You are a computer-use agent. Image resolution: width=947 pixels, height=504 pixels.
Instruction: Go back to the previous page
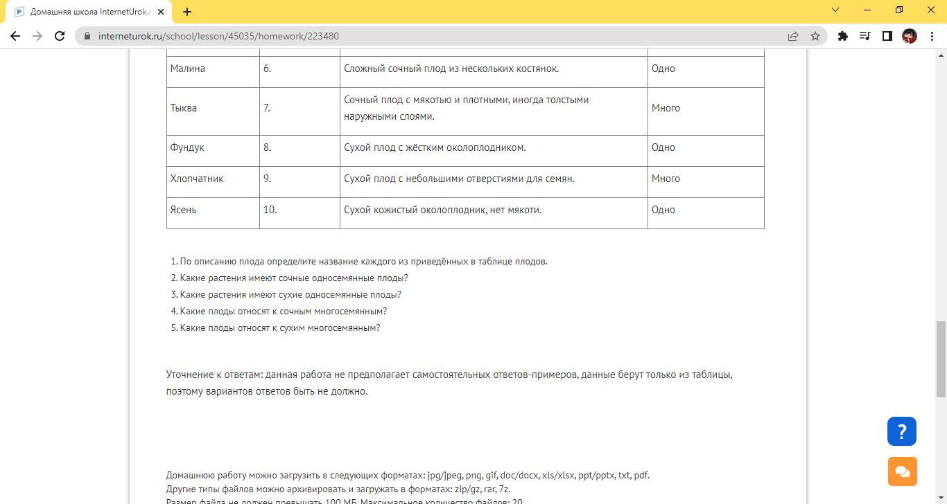tap(15, 36)
